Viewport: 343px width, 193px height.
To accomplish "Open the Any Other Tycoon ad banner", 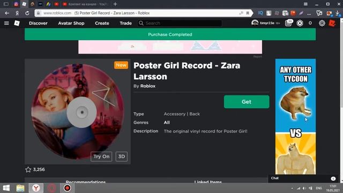I will pos(295,116).
